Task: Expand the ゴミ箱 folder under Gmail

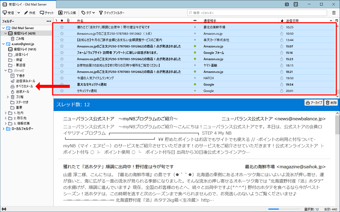Action: [x=8, y=97]
